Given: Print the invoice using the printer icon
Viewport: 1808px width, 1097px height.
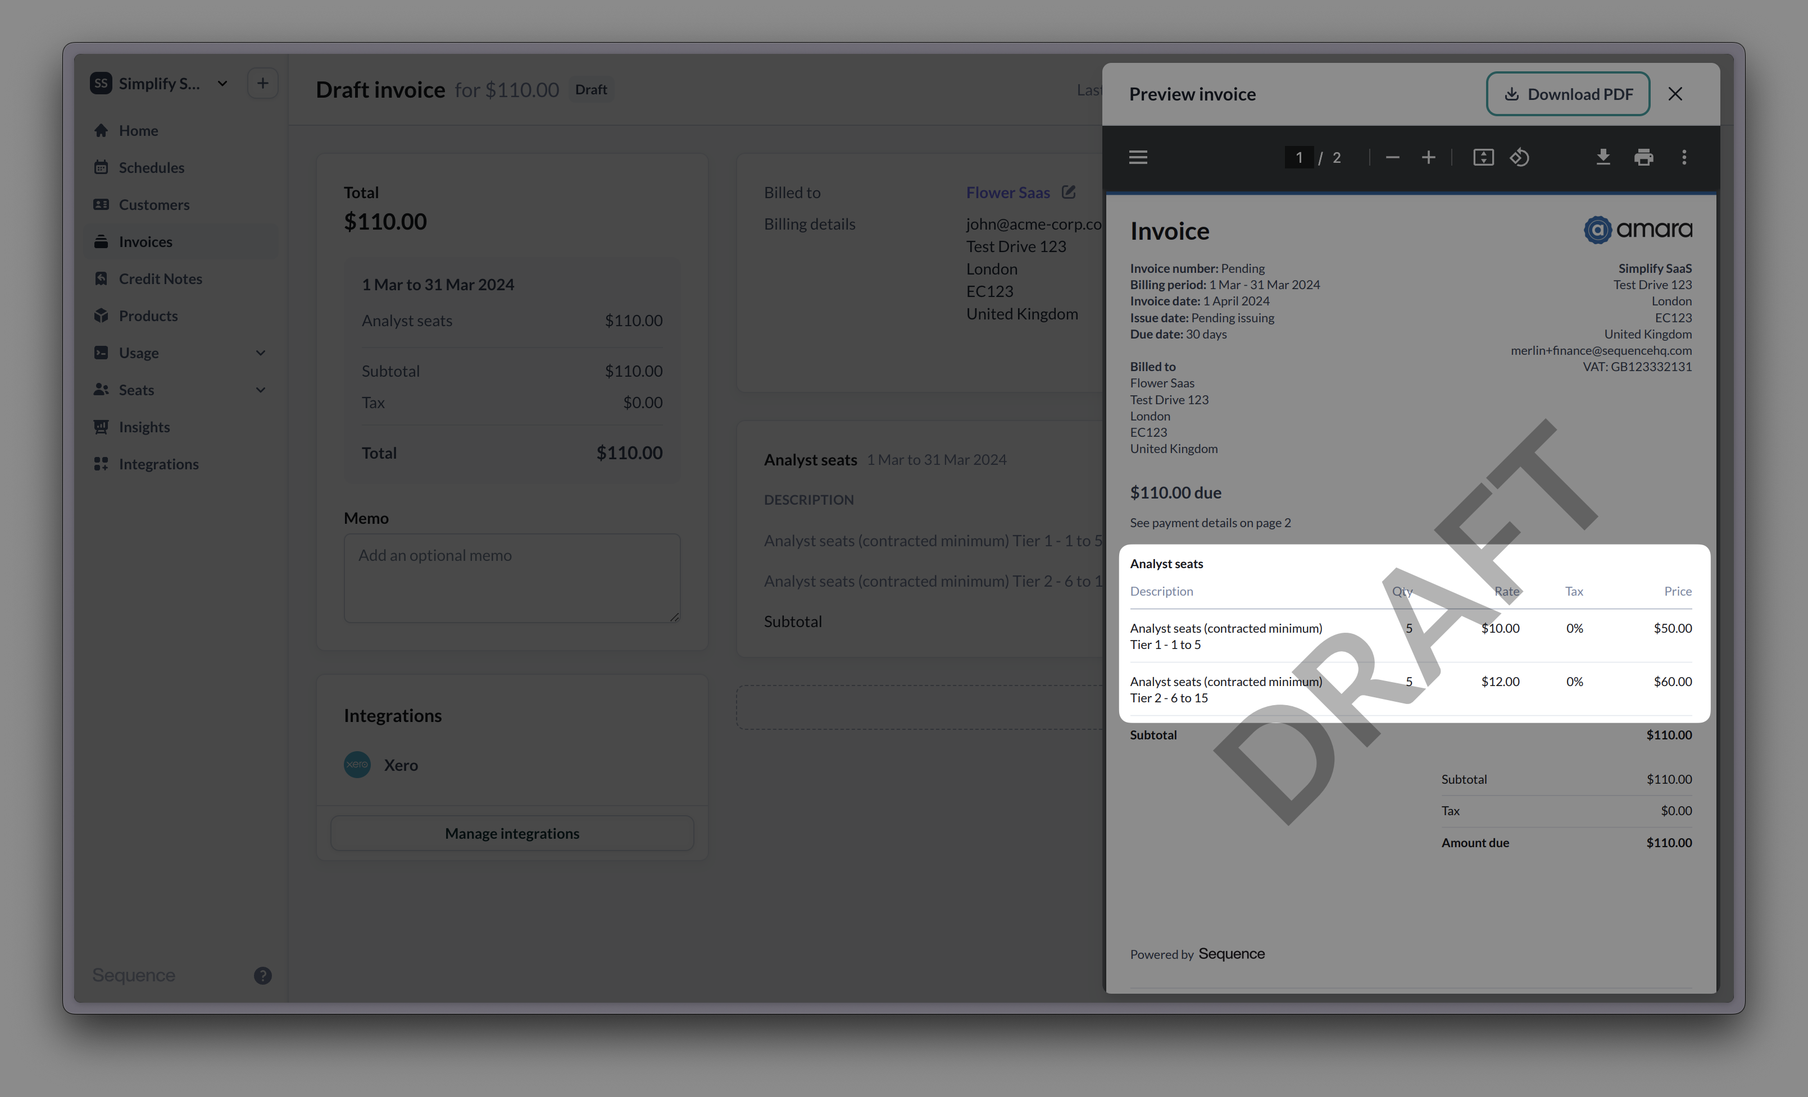Looking at the screenshot, I should tap(1643, 157).
